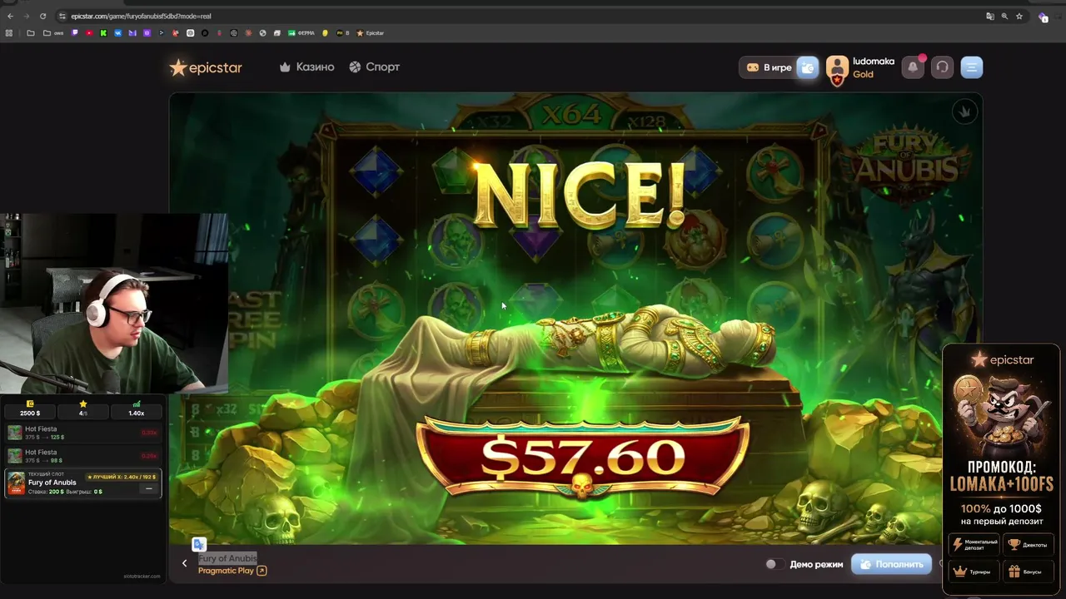Image resolution: width=1066 pixels, height=599 pixels.
Task: Open the Pragmatic Play provider link
Action: click(x=232, y=571)
